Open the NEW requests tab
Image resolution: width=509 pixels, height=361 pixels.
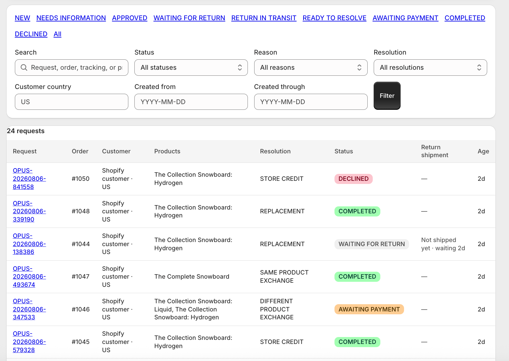click(22, 18)
